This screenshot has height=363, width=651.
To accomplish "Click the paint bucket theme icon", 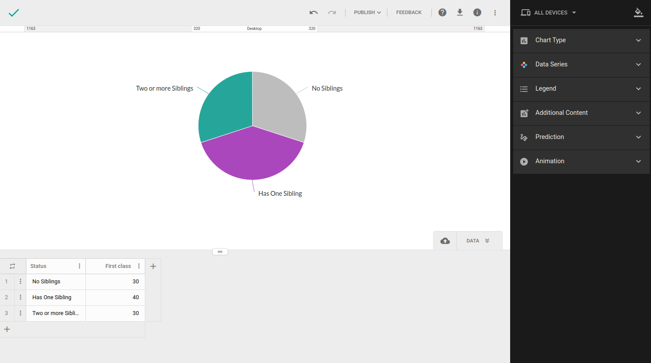I will 638,13.
